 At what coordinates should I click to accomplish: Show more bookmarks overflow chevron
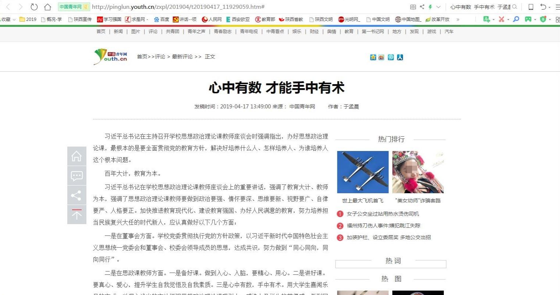[x=458, y=19]
